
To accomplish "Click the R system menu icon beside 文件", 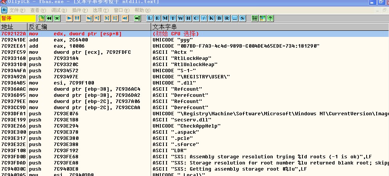I will point(4,10).
